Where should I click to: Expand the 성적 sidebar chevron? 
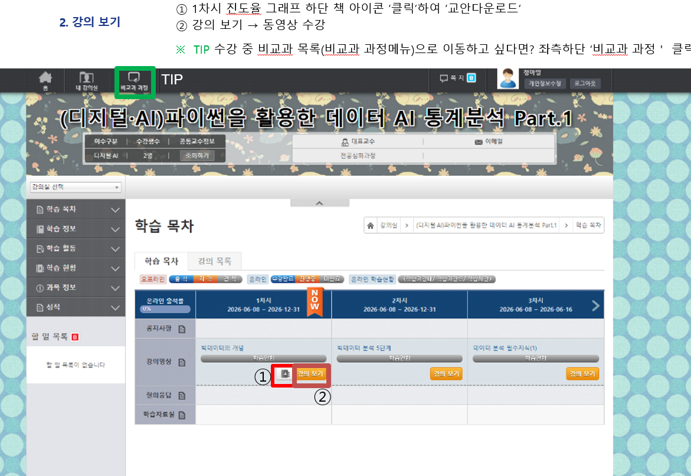[116, 308]
